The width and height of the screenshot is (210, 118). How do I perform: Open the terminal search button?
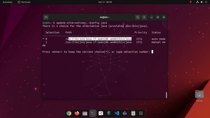[x=137, y=17]
